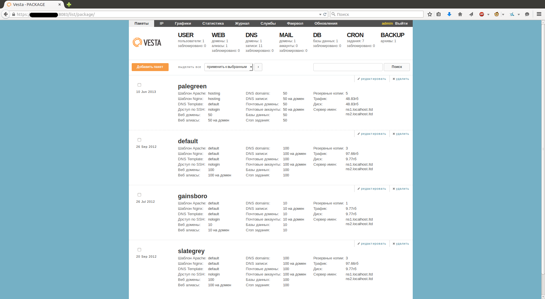The image size is (545, 299).
Task: Open the BACKUP section
Action: pos(392,35)
